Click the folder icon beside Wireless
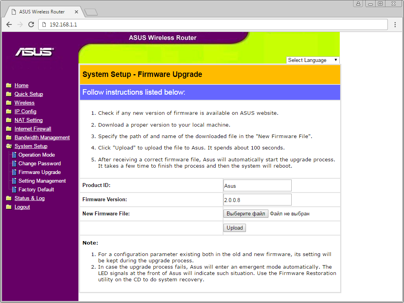The width and height of the screenshot is (404, 303). [9, 103]
